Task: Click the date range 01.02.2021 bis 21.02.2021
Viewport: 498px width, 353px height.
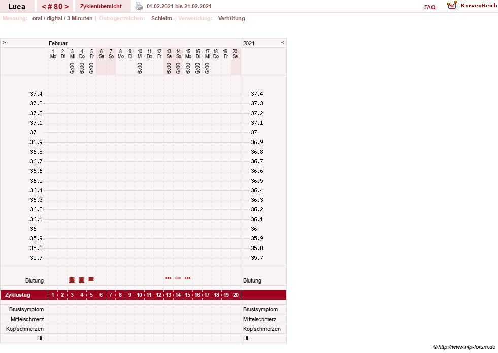Action: coord(179,6)
